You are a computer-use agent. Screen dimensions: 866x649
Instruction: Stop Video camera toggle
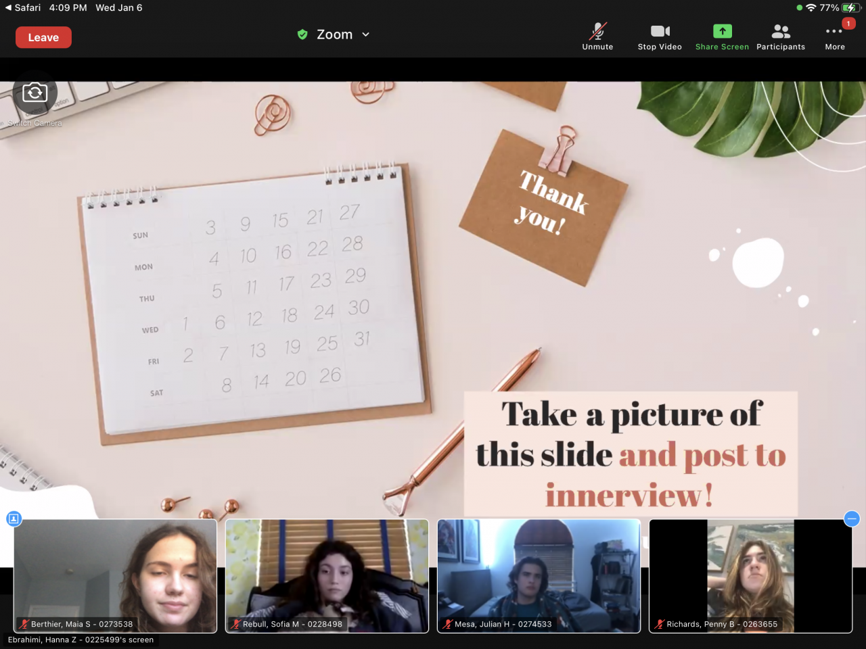[x=660, y=37]
